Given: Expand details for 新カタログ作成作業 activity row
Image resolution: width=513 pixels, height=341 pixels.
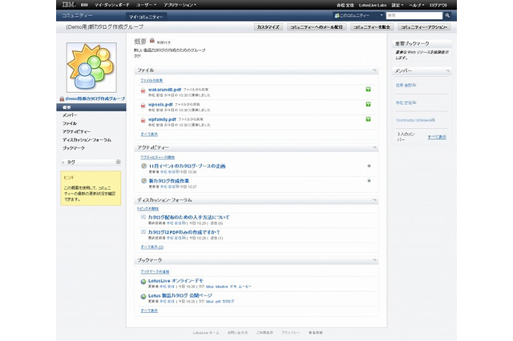Looking at the screenshot, I should [369, 181].
